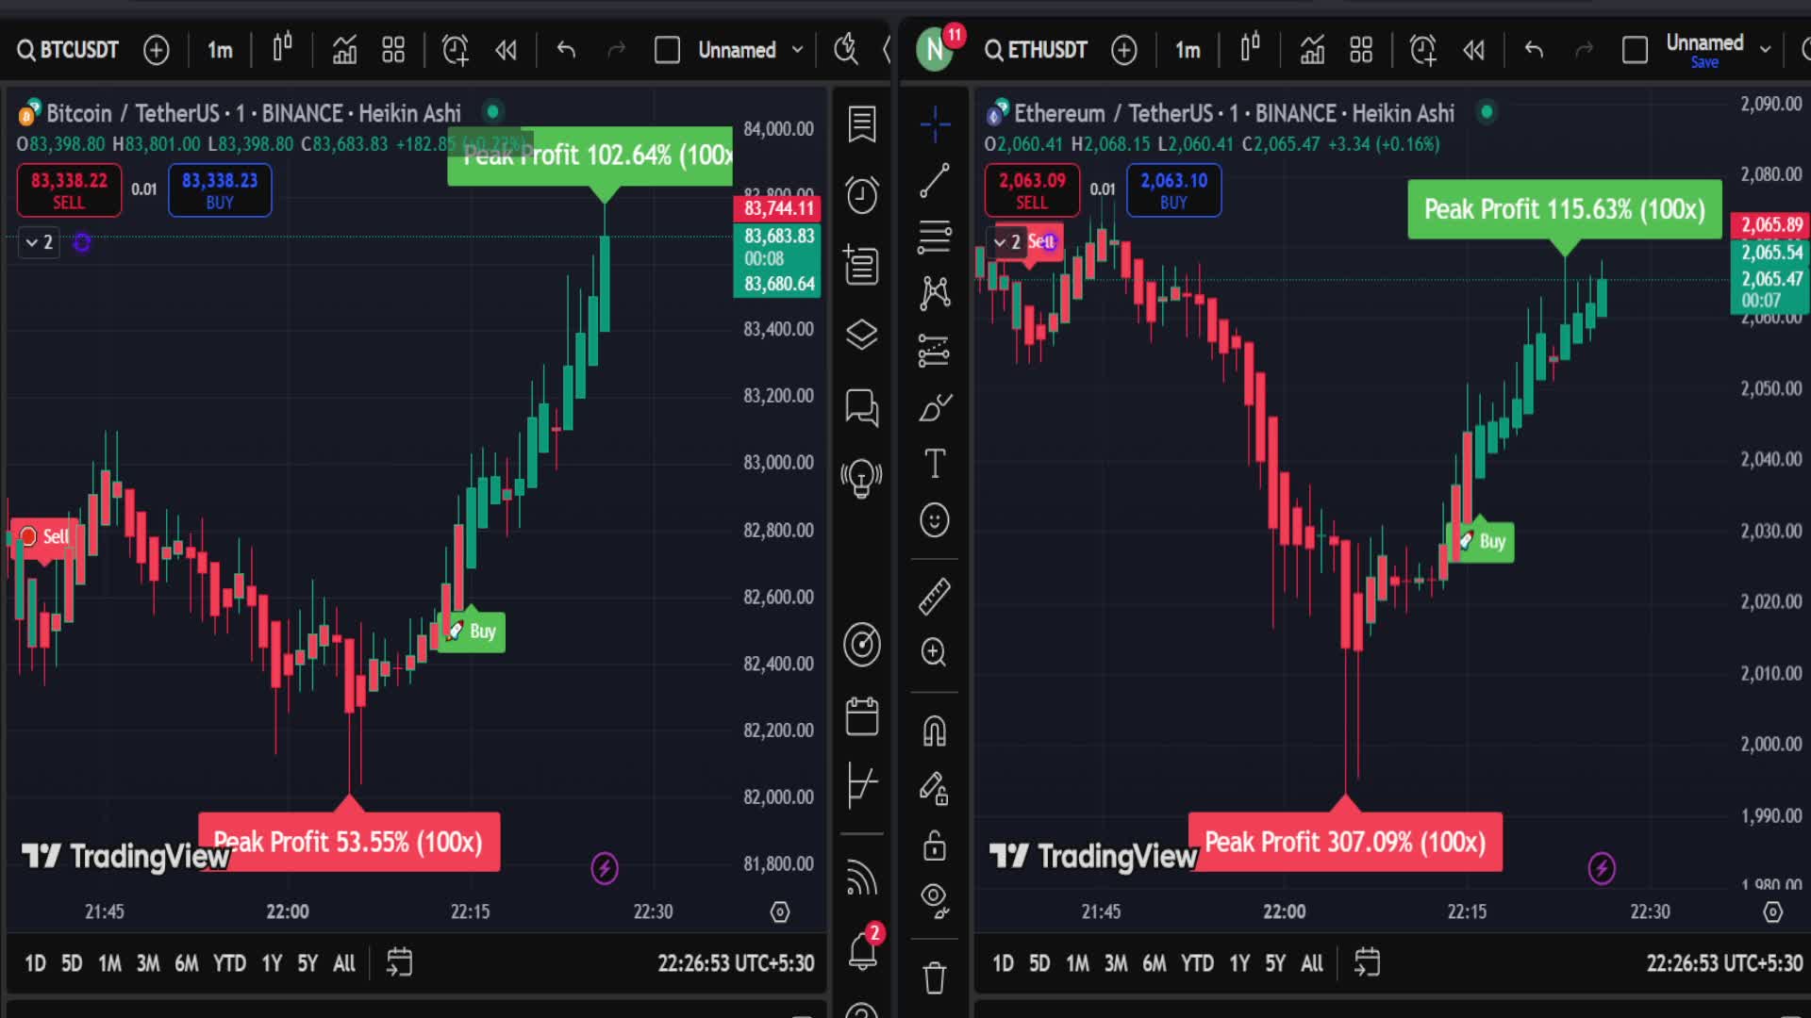Open 1m interval selector on BTC chart

point(220,50)
